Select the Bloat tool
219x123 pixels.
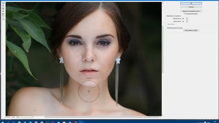[x=3, y=11]
